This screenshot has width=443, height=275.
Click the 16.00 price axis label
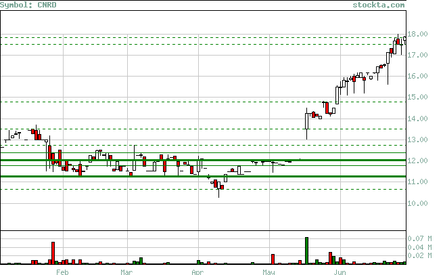click(417, 76)
